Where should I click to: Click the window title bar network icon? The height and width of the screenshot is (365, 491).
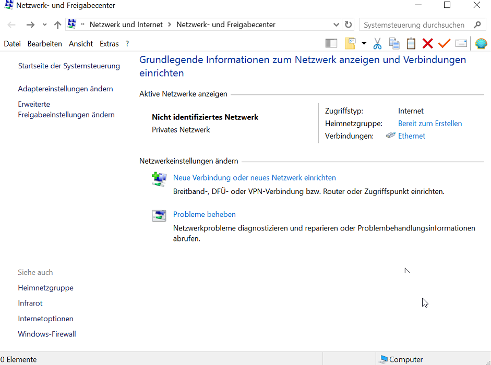click(8, 5)
